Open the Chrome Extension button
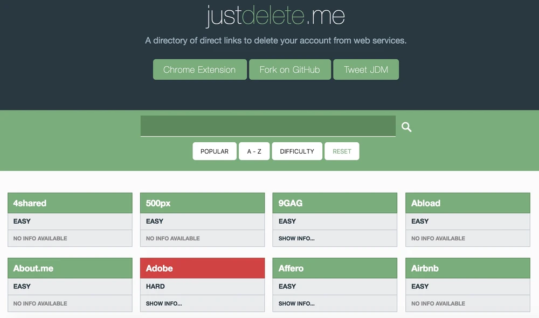This screenshot has width=539, height=318. click(199, 70)
